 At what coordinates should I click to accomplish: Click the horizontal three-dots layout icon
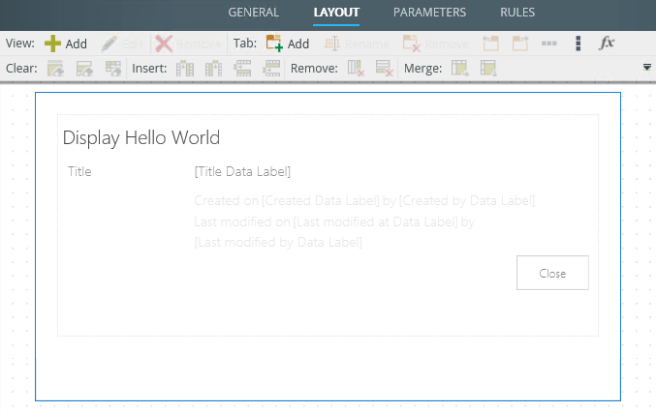tap(548, 43)
